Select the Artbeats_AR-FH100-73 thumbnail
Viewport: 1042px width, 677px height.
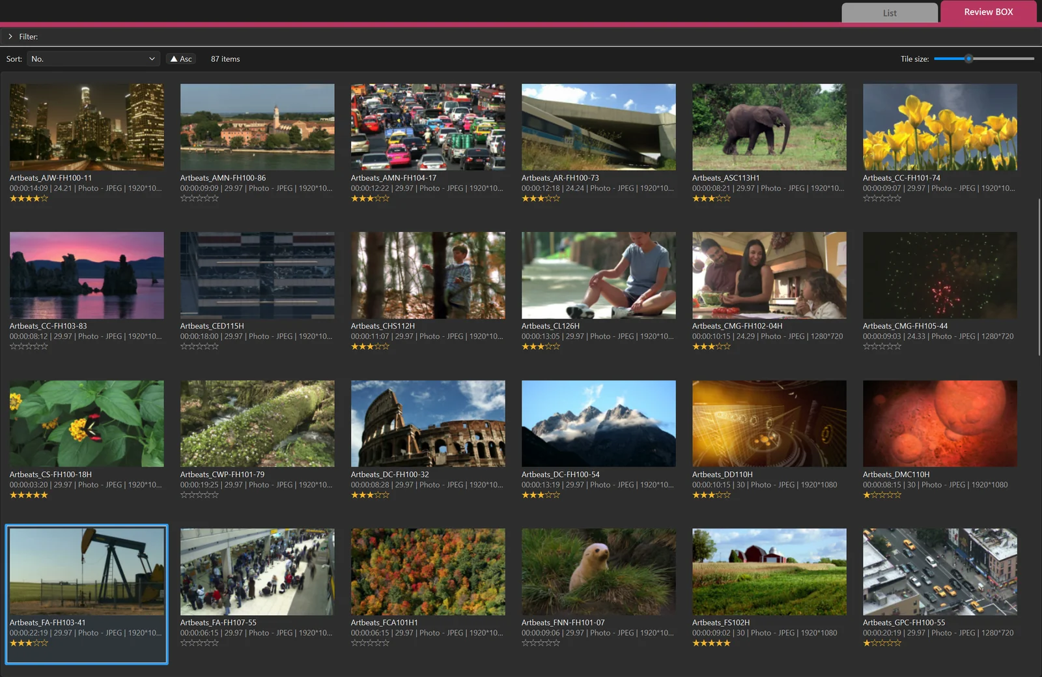(x=598, y=127)
